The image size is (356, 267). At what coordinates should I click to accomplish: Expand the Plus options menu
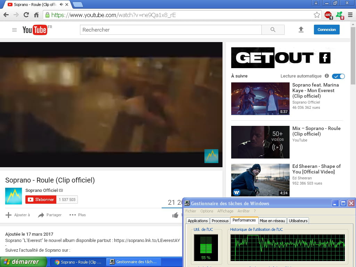coord(78,215)
